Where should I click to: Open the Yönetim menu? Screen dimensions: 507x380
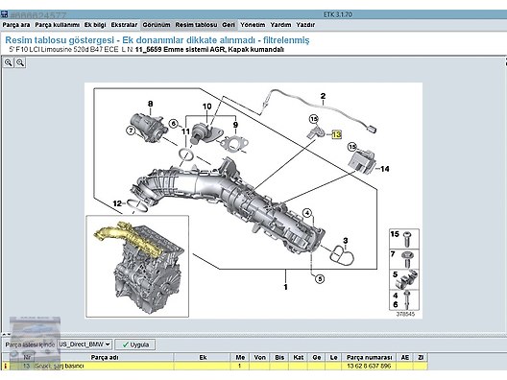click(253, 25)
